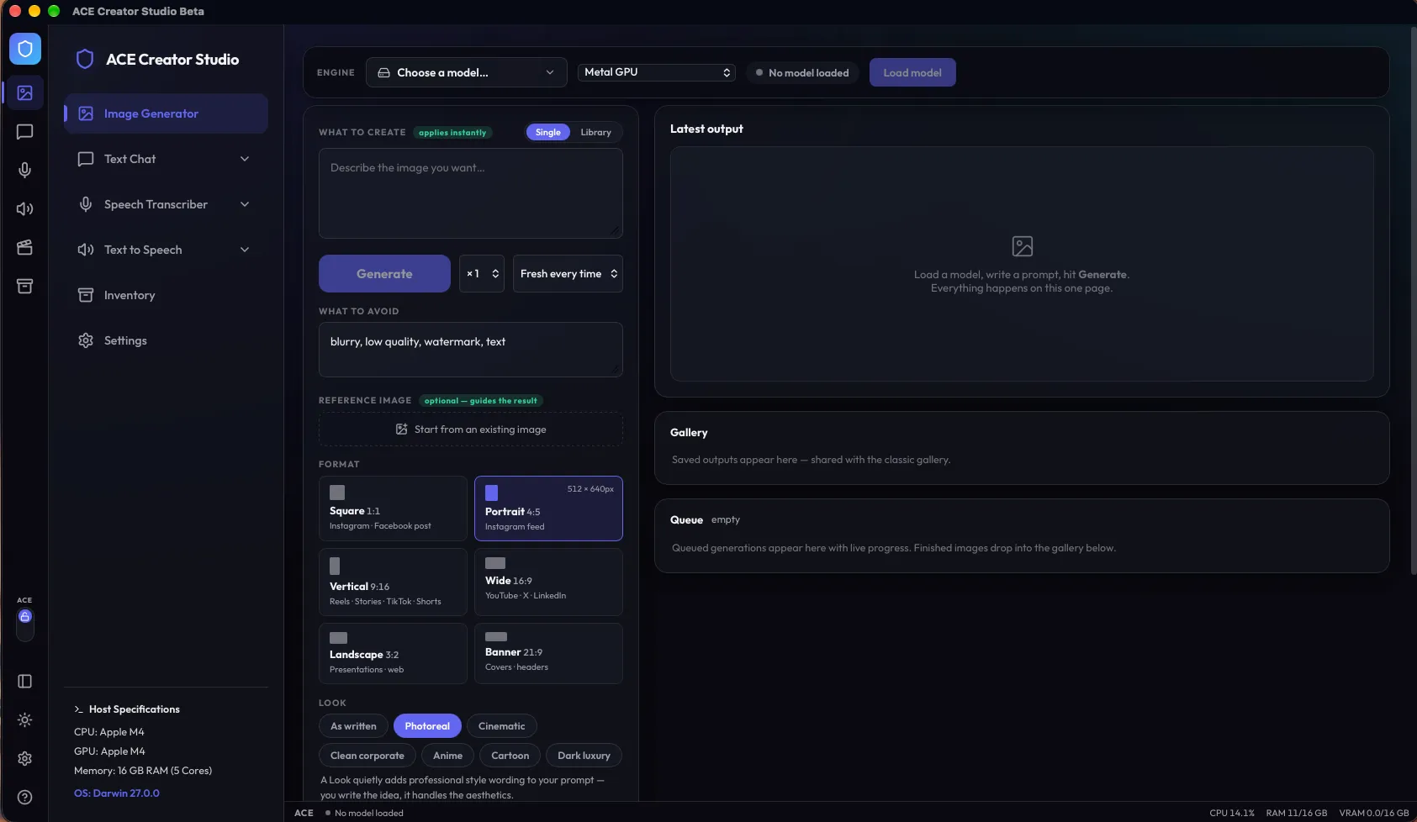Open the Metal GPU device dropdown
The image size is (1417, 822).
[657, 72]
